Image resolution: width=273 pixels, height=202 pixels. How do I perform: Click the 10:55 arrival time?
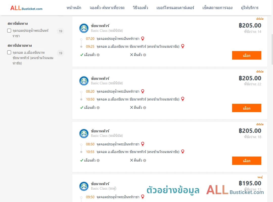pyautogui.click(x=90, y=152)
